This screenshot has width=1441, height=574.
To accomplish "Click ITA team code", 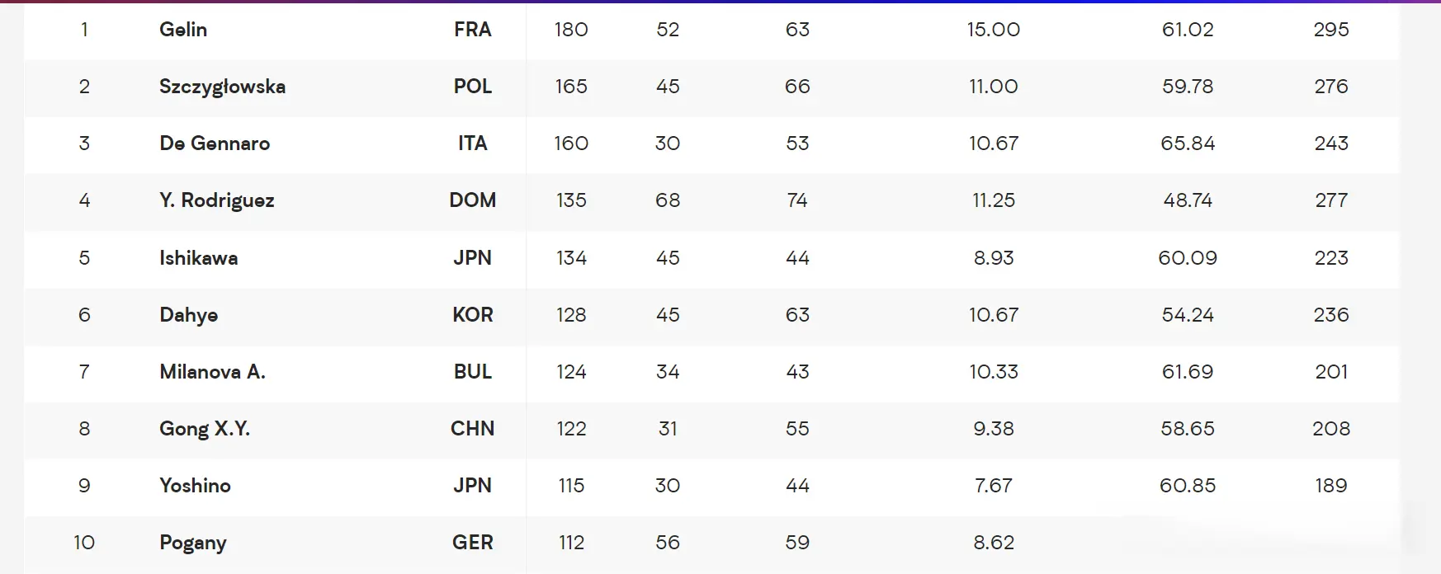I will (473, 143).
